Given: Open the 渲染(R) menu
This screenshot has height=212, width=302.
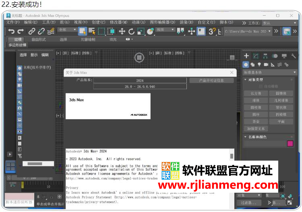Looking at the screenshot, I should pos(186,22).
